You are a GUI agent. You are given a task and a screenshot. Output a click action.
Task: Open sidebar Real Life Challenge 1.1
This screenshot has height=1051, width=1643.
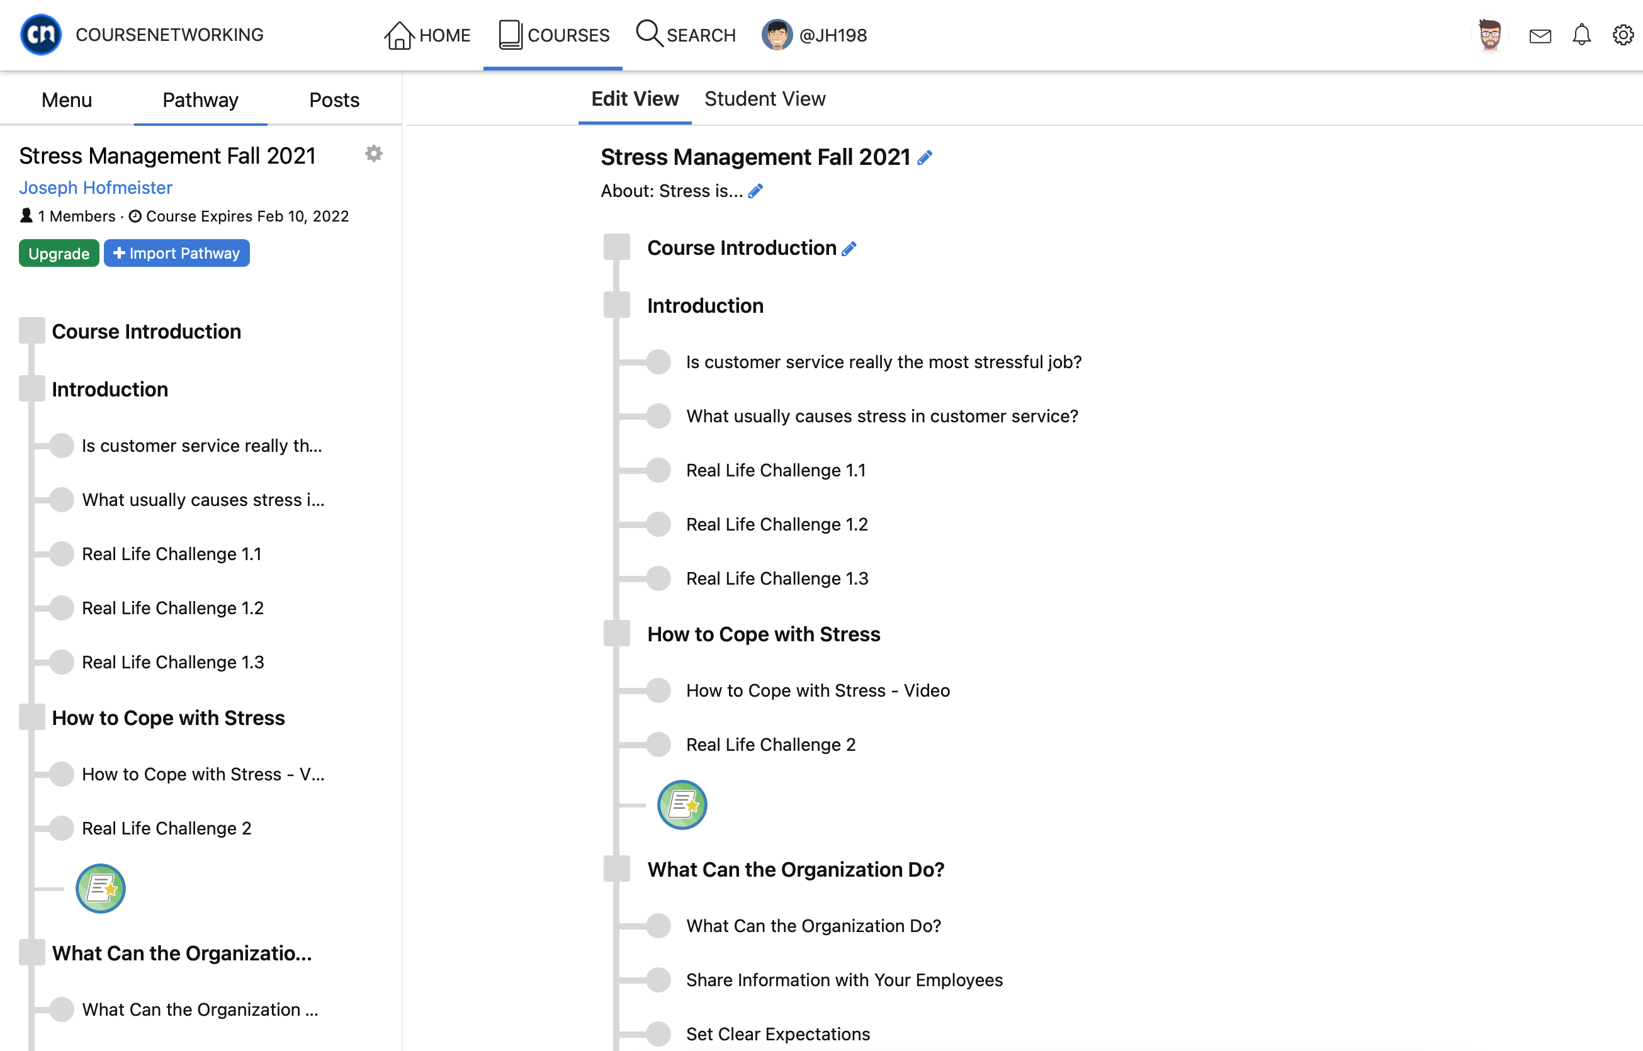tap(172, 553)
